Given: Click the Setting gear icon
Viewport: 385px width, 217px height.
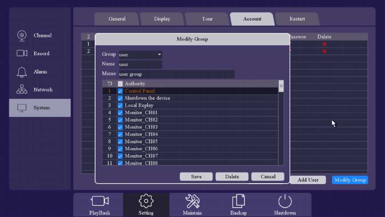Looking at the screenshot, I should coord(146,201).
